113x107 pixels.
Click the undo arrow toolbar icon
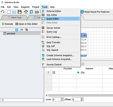click(x=3, y=12)
